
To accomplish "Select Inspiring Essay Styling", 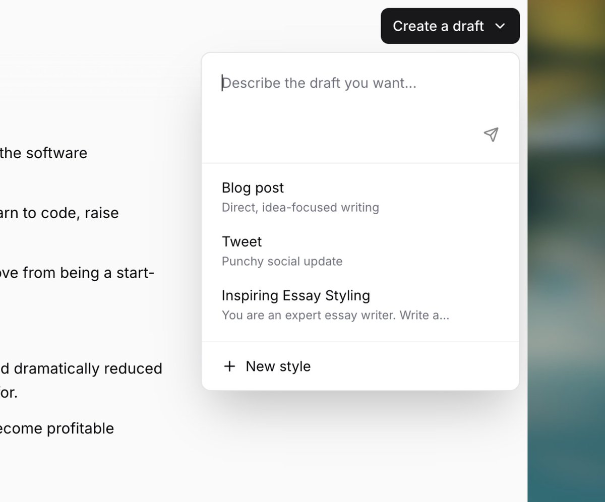I will click(295, 295).
